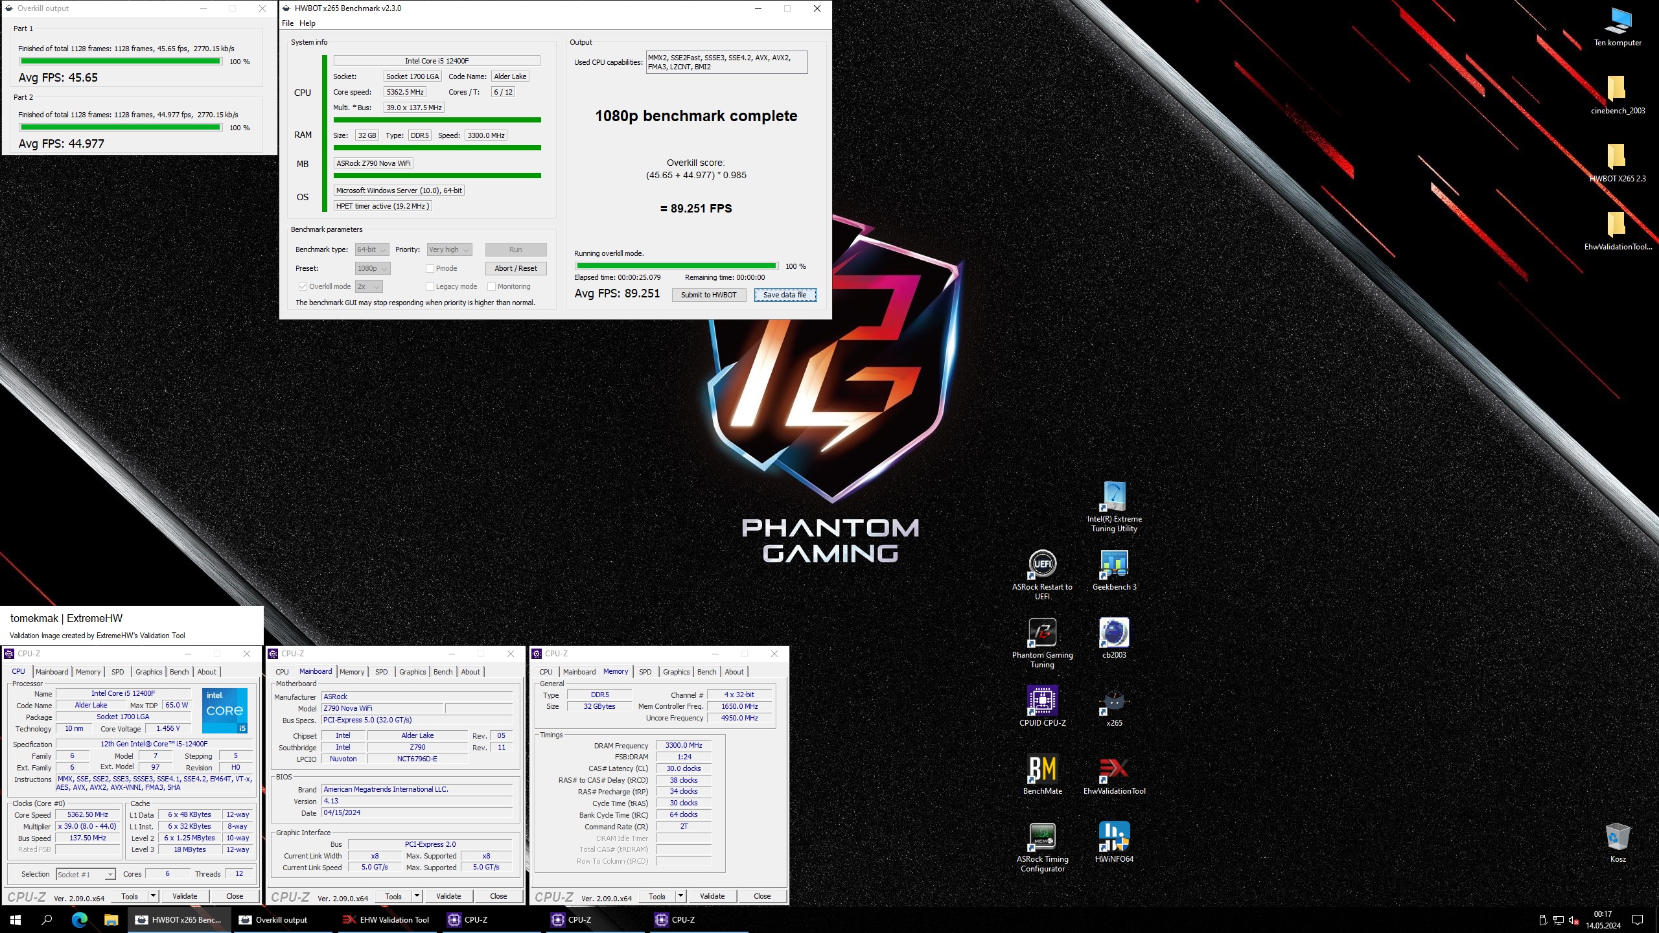The image size is (1659, 933).
Task: Open the Kosz recycle bin
Action: click(x=1618, y=842)
